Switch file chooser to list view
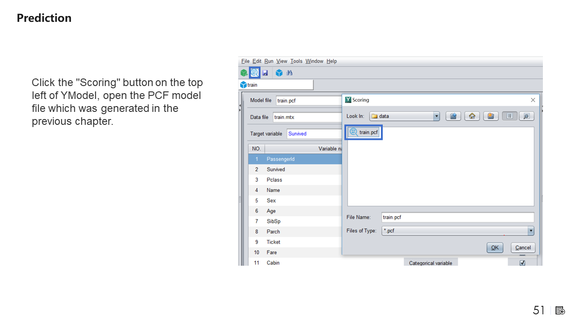The width and height of the screenshot is (571, 321). pyautogui.click(x=509, y=116)
